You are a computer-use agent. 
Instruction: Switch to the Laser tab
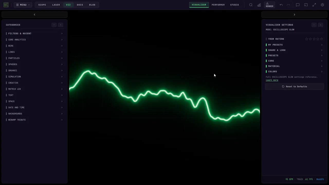click(56, 5)
